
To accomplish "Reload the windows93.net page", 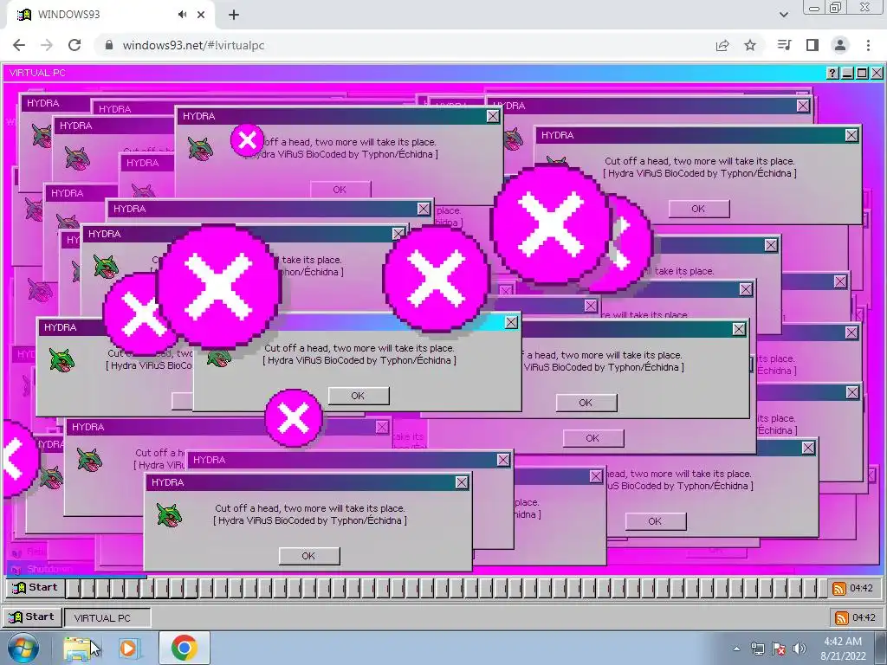I will 74,45.
